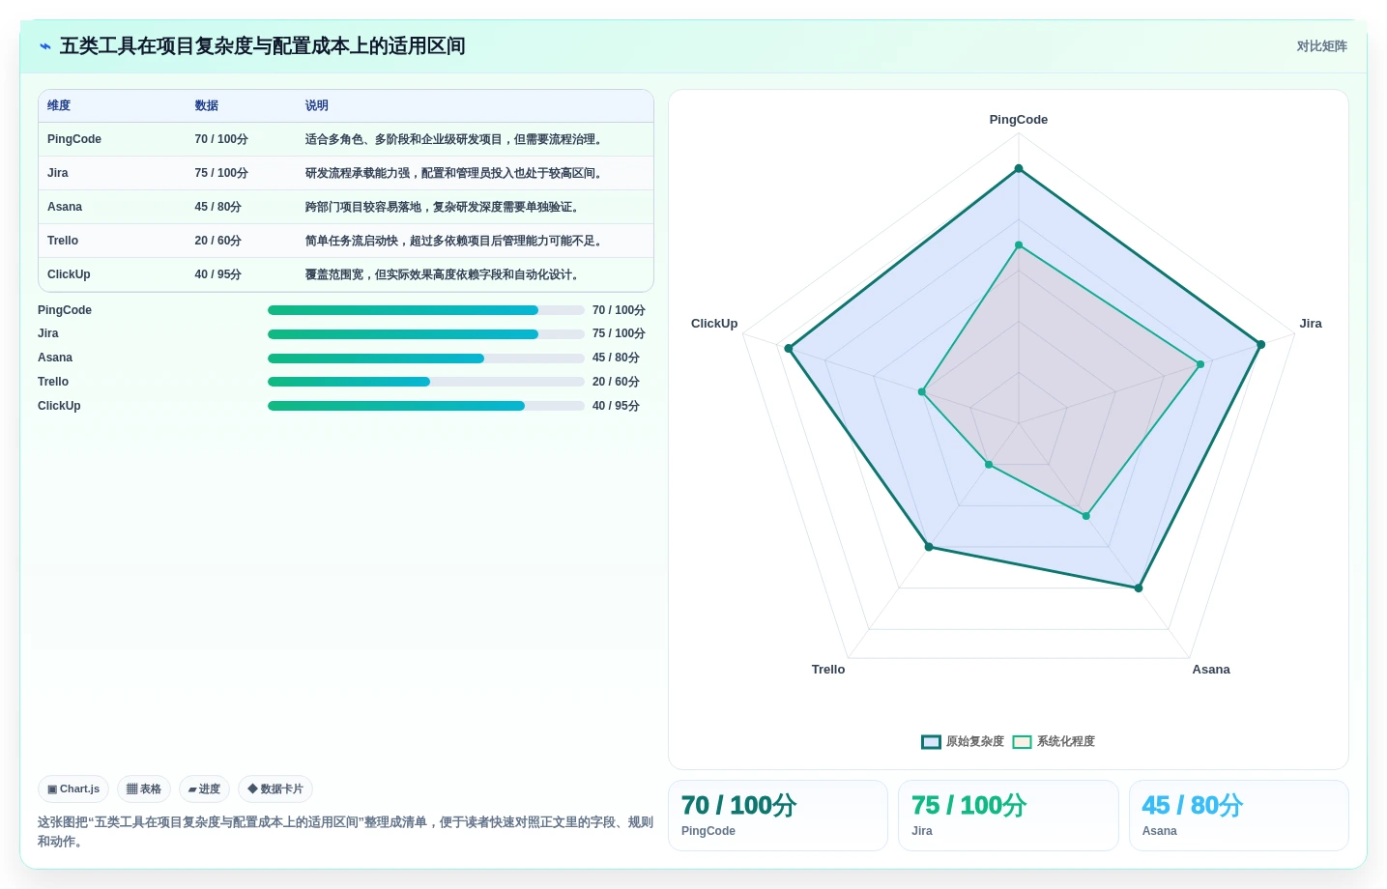Click the 40 / 95分 table cell
This screenshot has height=889, width=1387.
(217, 275)
